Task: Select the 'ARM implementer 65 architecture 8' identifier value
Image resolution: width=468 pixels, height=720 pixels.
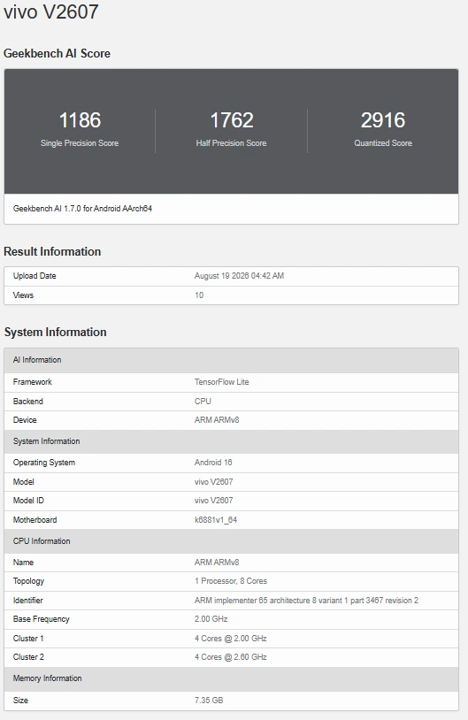Action: pos(306,601)
